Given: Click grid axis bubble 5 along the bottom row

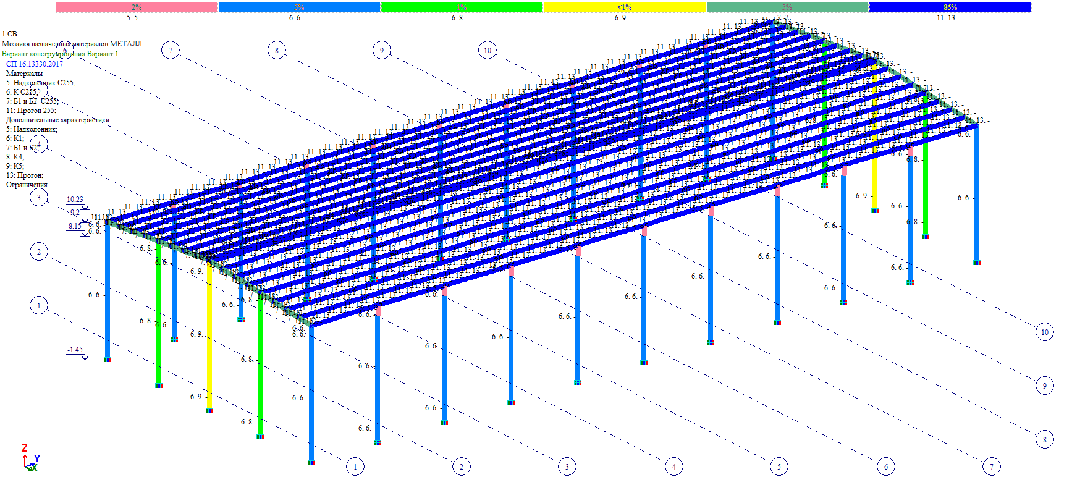Looking at the screenshot, I should [779, 466].
